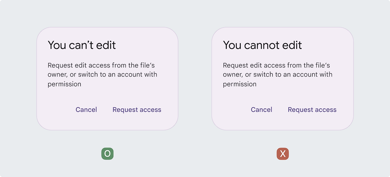Screen dimensions: 390x177
Task: Click the green O badge icon
Action: 107,154
